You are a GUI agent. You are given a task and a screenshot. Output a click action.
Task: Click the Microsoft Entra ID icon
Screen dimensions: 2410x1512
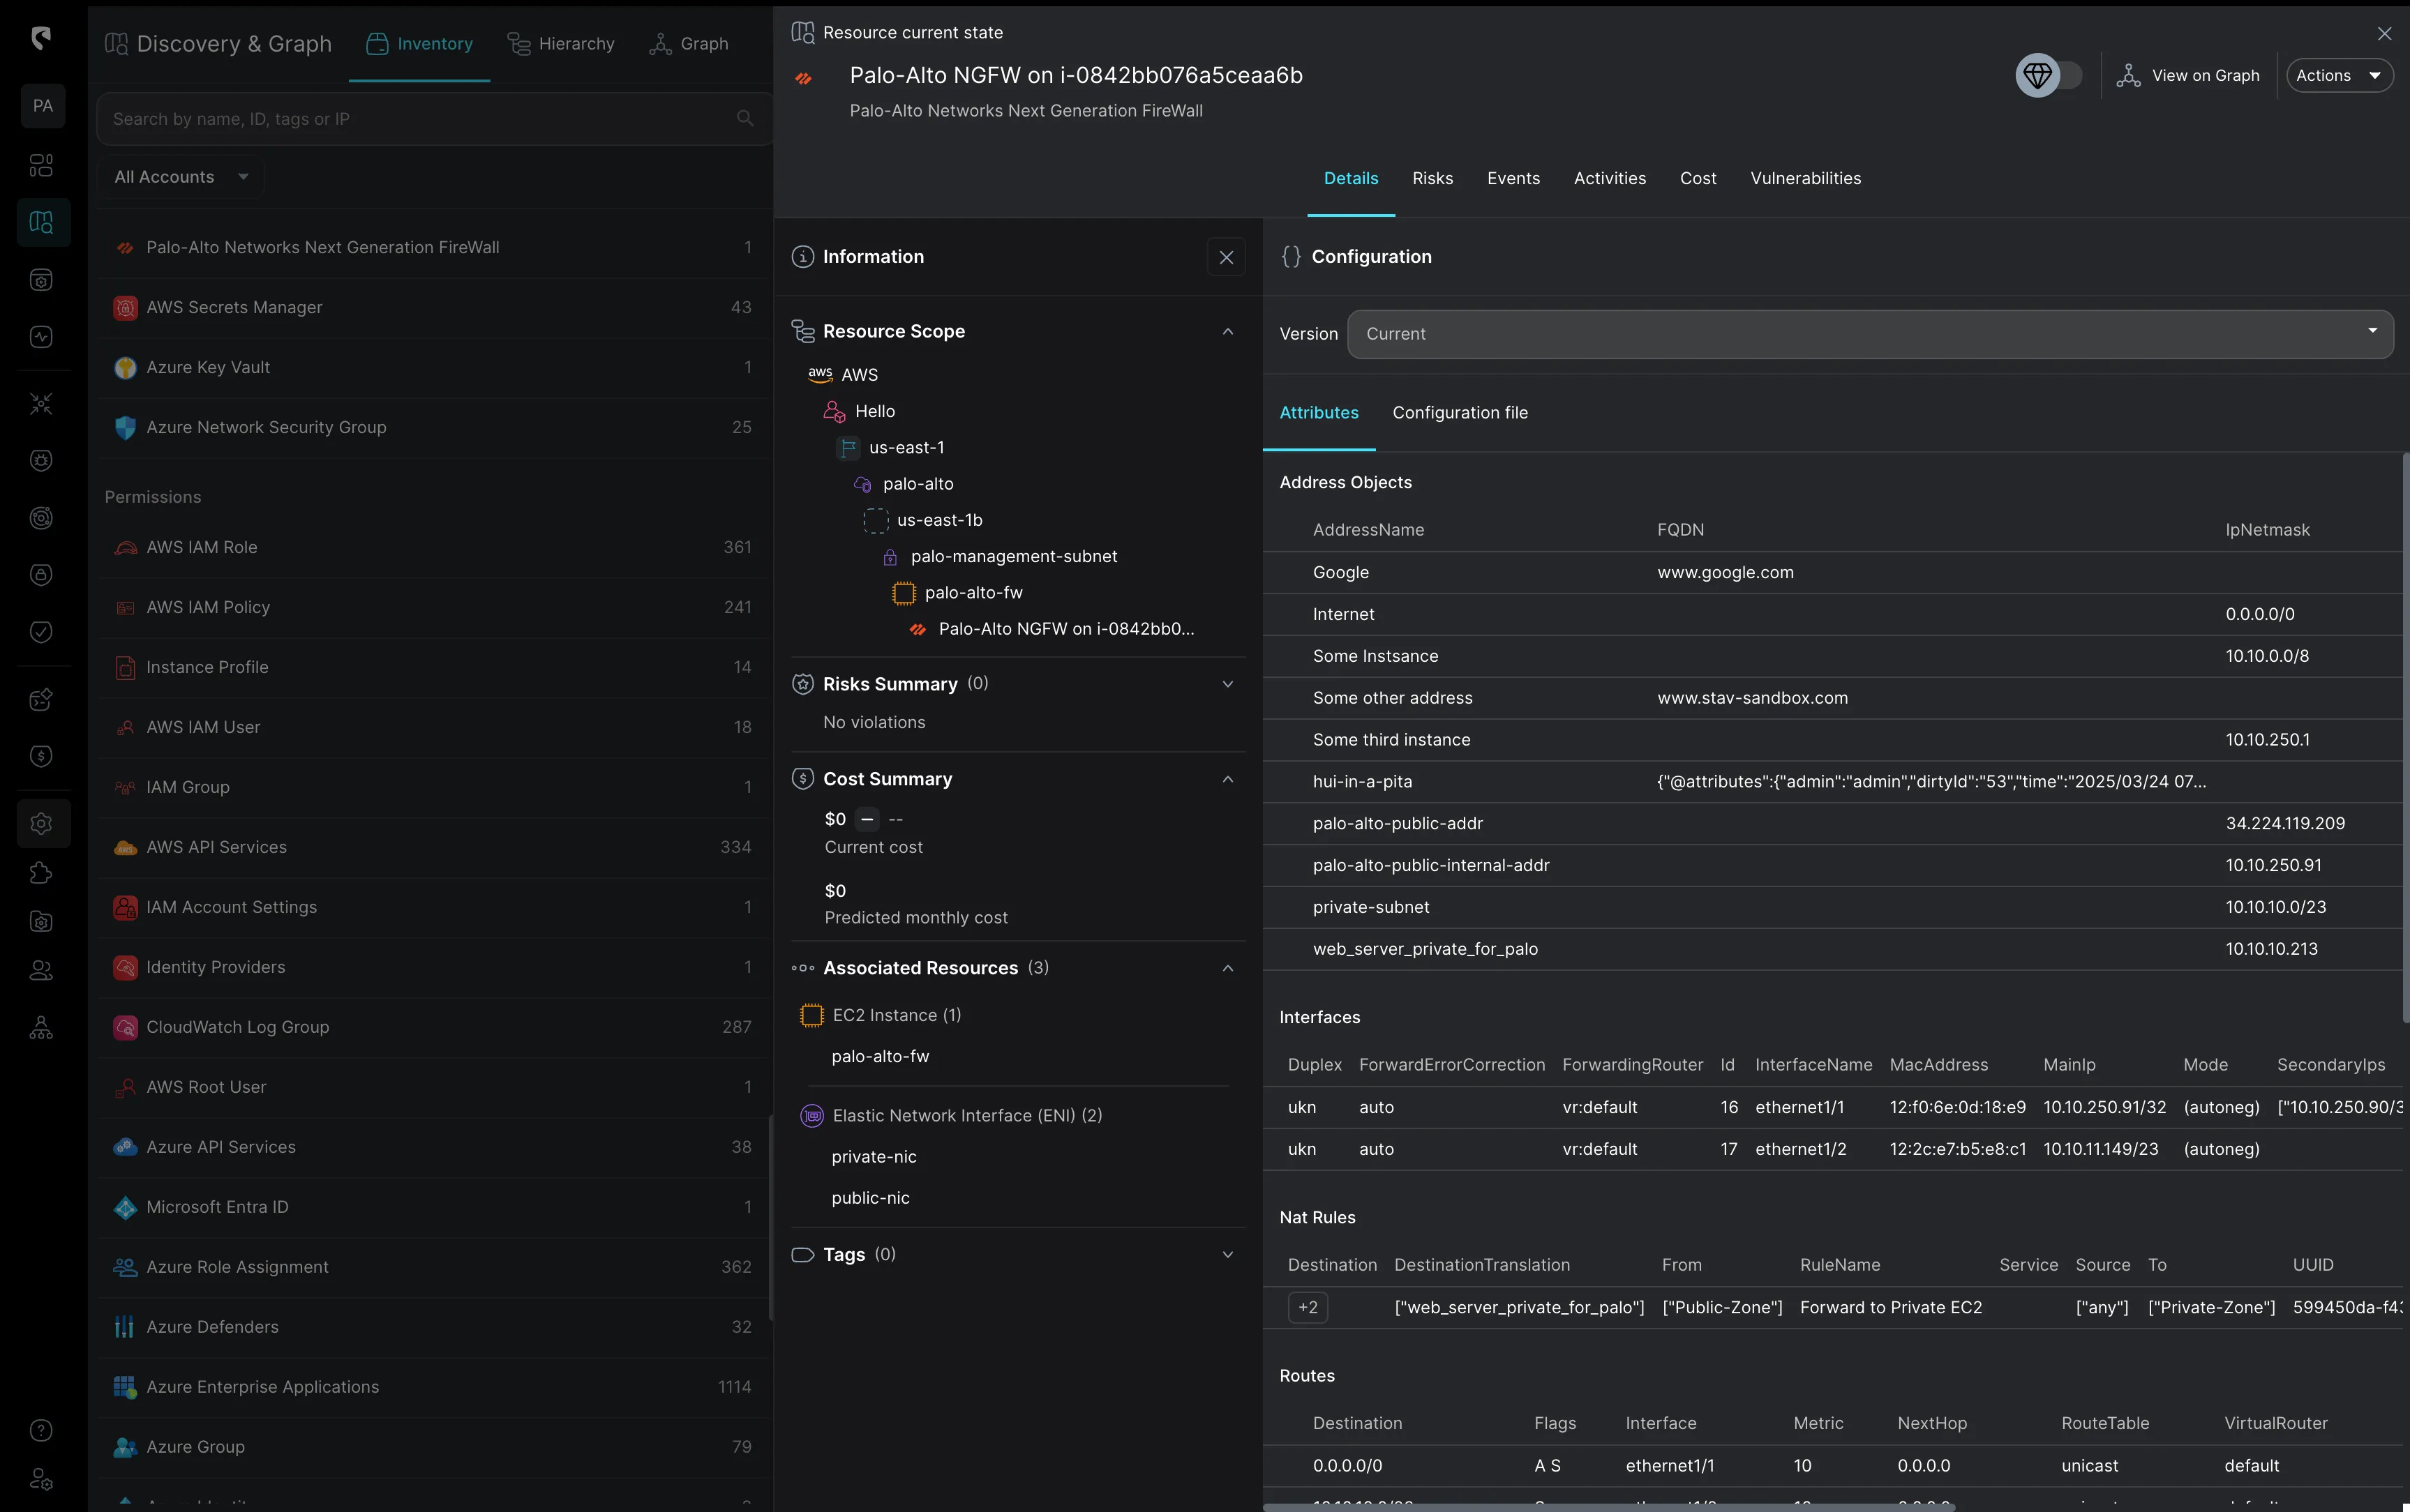tap(125, 1207)
